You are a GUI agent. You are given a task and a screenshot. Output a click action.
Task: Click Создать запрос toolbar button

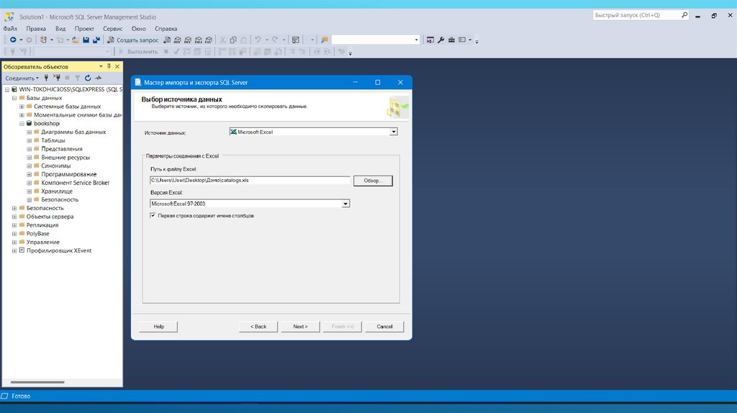(133, 40)
